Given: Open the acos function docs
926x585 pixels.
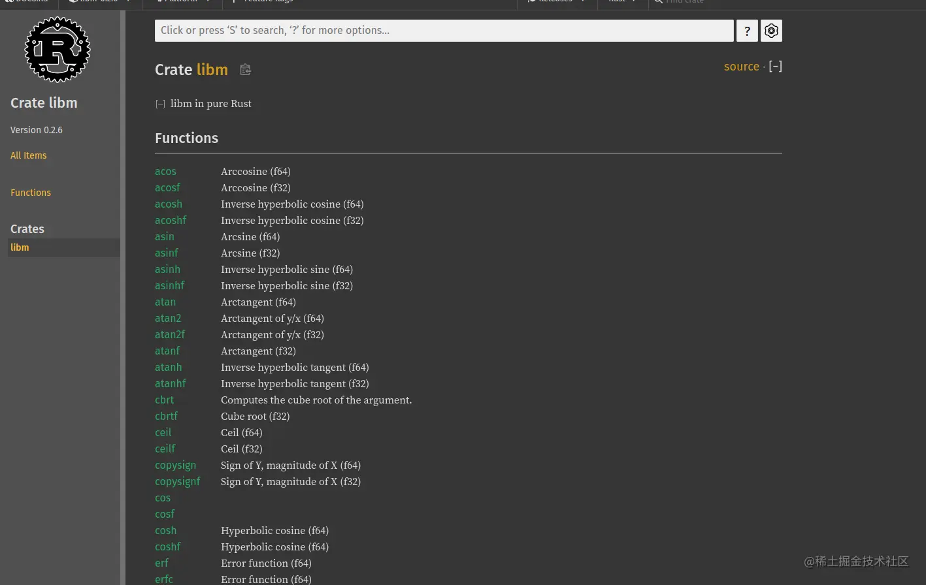Looking at the screenshot, I should [x=165, y=171].
